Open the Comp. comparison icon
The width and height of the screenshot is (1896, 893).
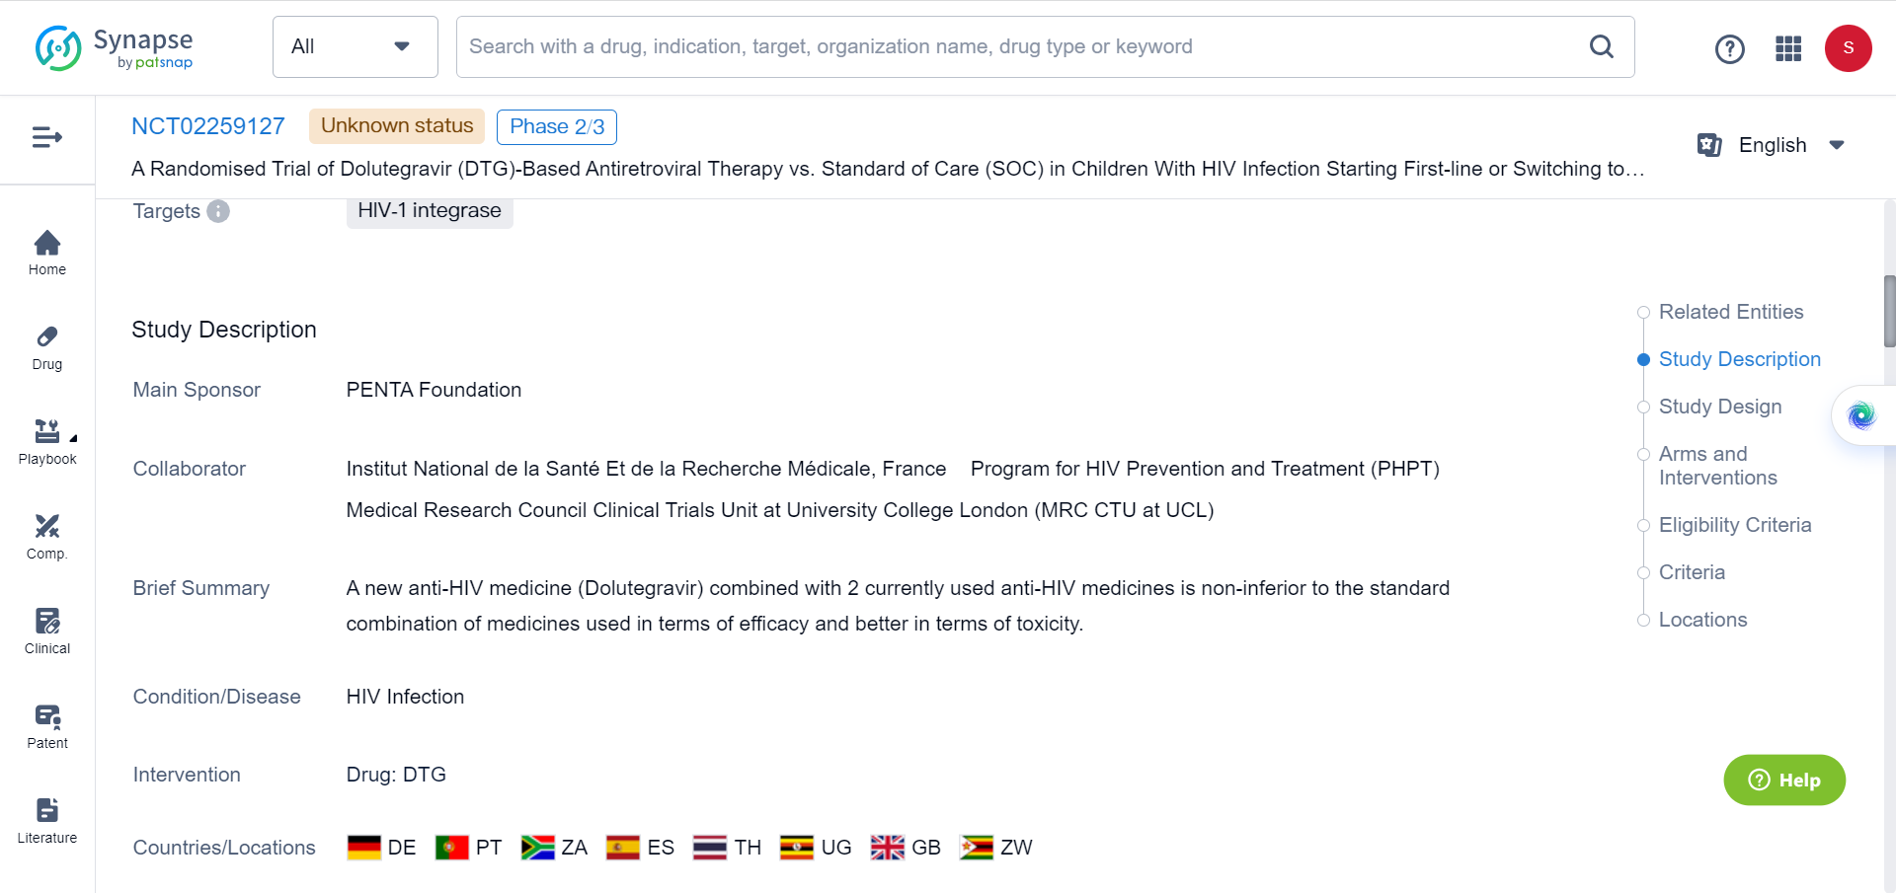point(46,536)
